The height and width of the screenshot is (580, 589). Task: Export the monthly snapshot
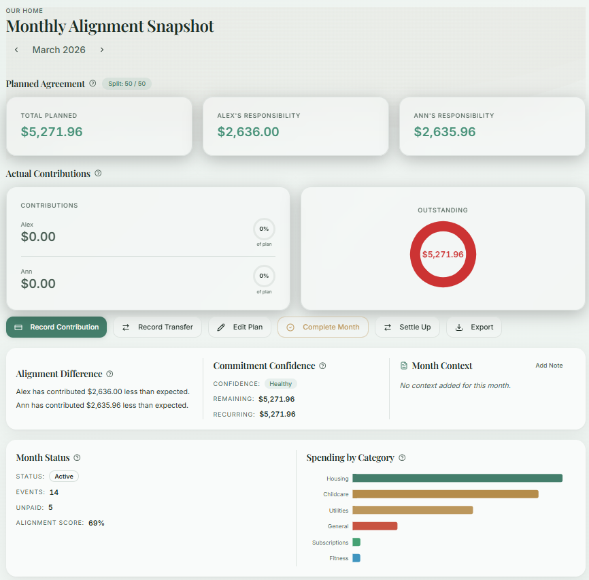tap(474, 327)
